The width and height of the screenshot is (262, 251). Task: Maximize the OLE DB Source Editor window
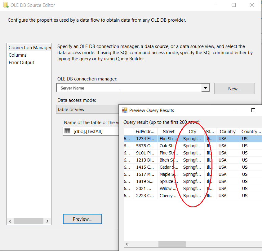click(x=234, y=5)
